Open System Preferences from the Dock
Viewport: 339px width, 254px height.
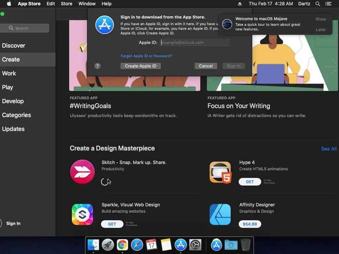click(195, 245)
